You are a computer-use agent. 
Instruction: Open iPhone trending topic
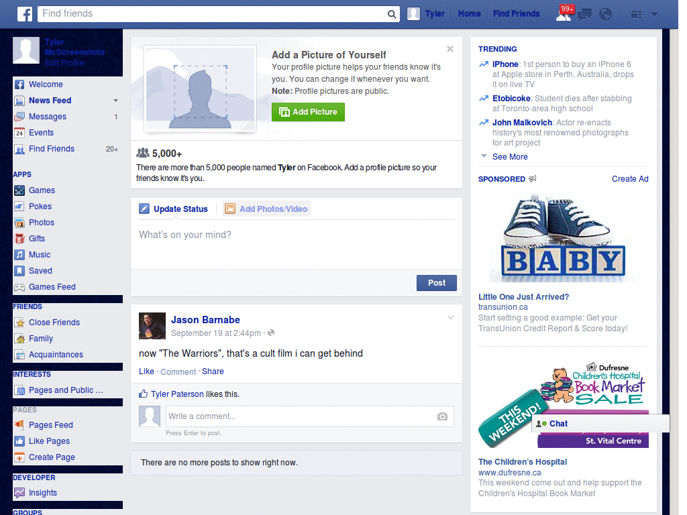tap(505, 64)
